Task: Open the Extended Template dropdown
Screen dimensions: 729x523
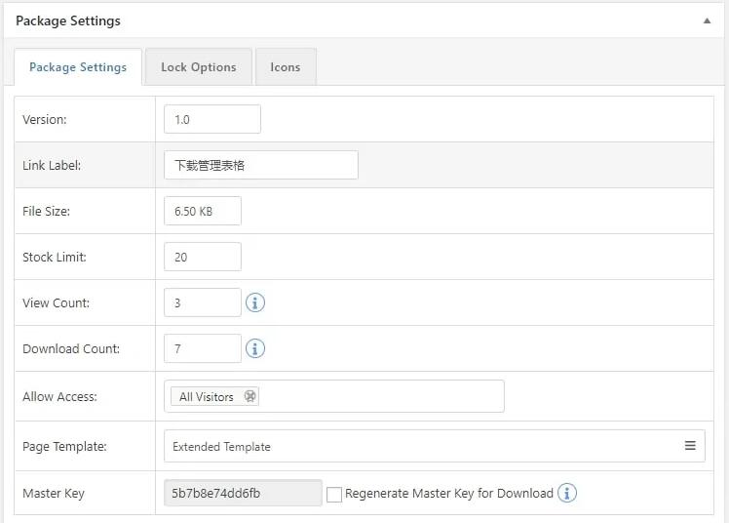Action: coord(435,446)
